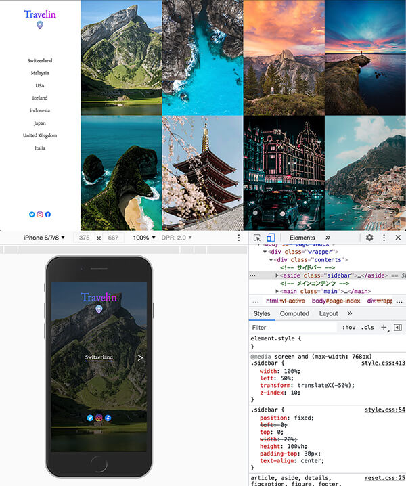This screenshot has width=406, height=486.
Task: Open the Indonesia beach cliff photo
Action: [121, 173]
